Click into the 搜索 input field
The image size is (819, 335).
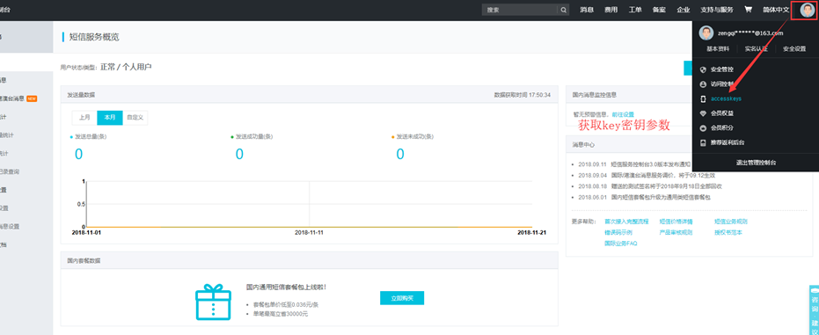click(520, 10)
